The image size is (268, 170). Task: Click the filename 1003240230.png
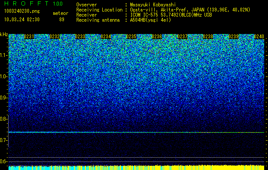(22, 11)
